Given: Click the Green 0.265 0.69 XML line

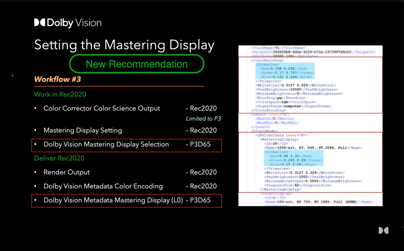Looking at the screenshot, I should click(x=296, y=160).
